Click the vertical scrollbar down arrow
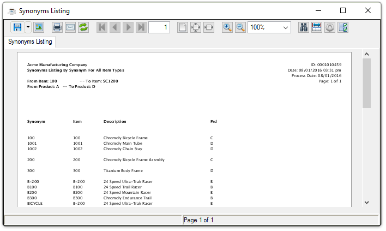 click(367, 202)
